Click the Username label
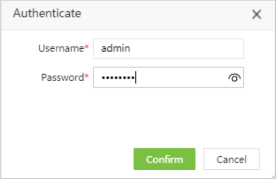 coord(61,48)
